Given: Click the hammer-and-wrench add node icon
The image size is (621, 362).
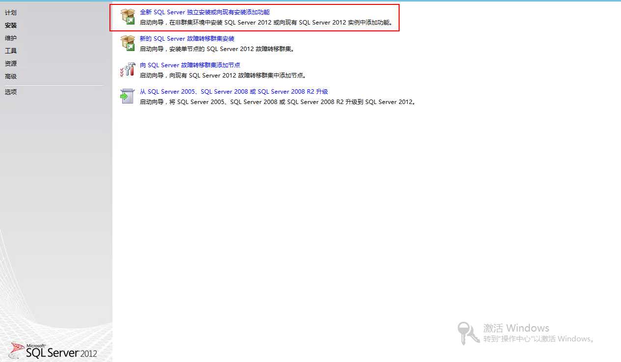Looking at the screenshot, I should point(128,70).
